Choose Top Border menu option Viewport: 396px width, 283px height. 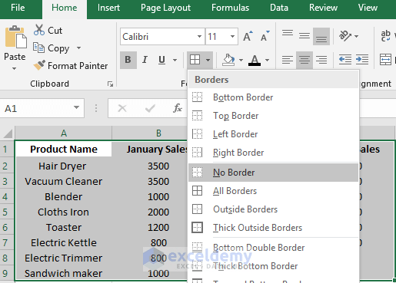[x=273, y=116]
